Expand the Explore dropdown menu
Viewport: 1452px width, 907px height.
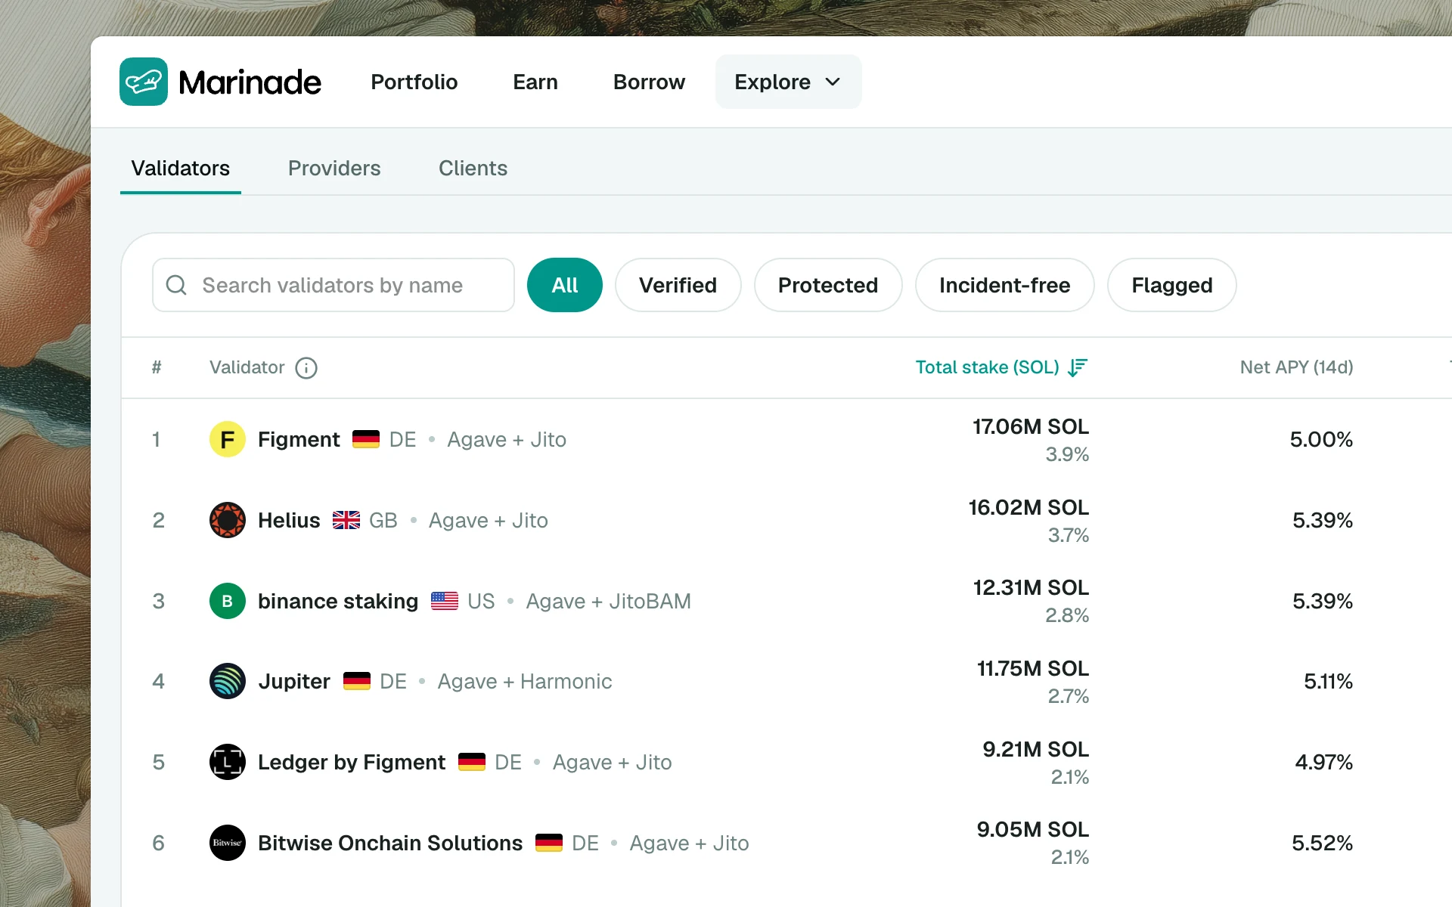788,82
